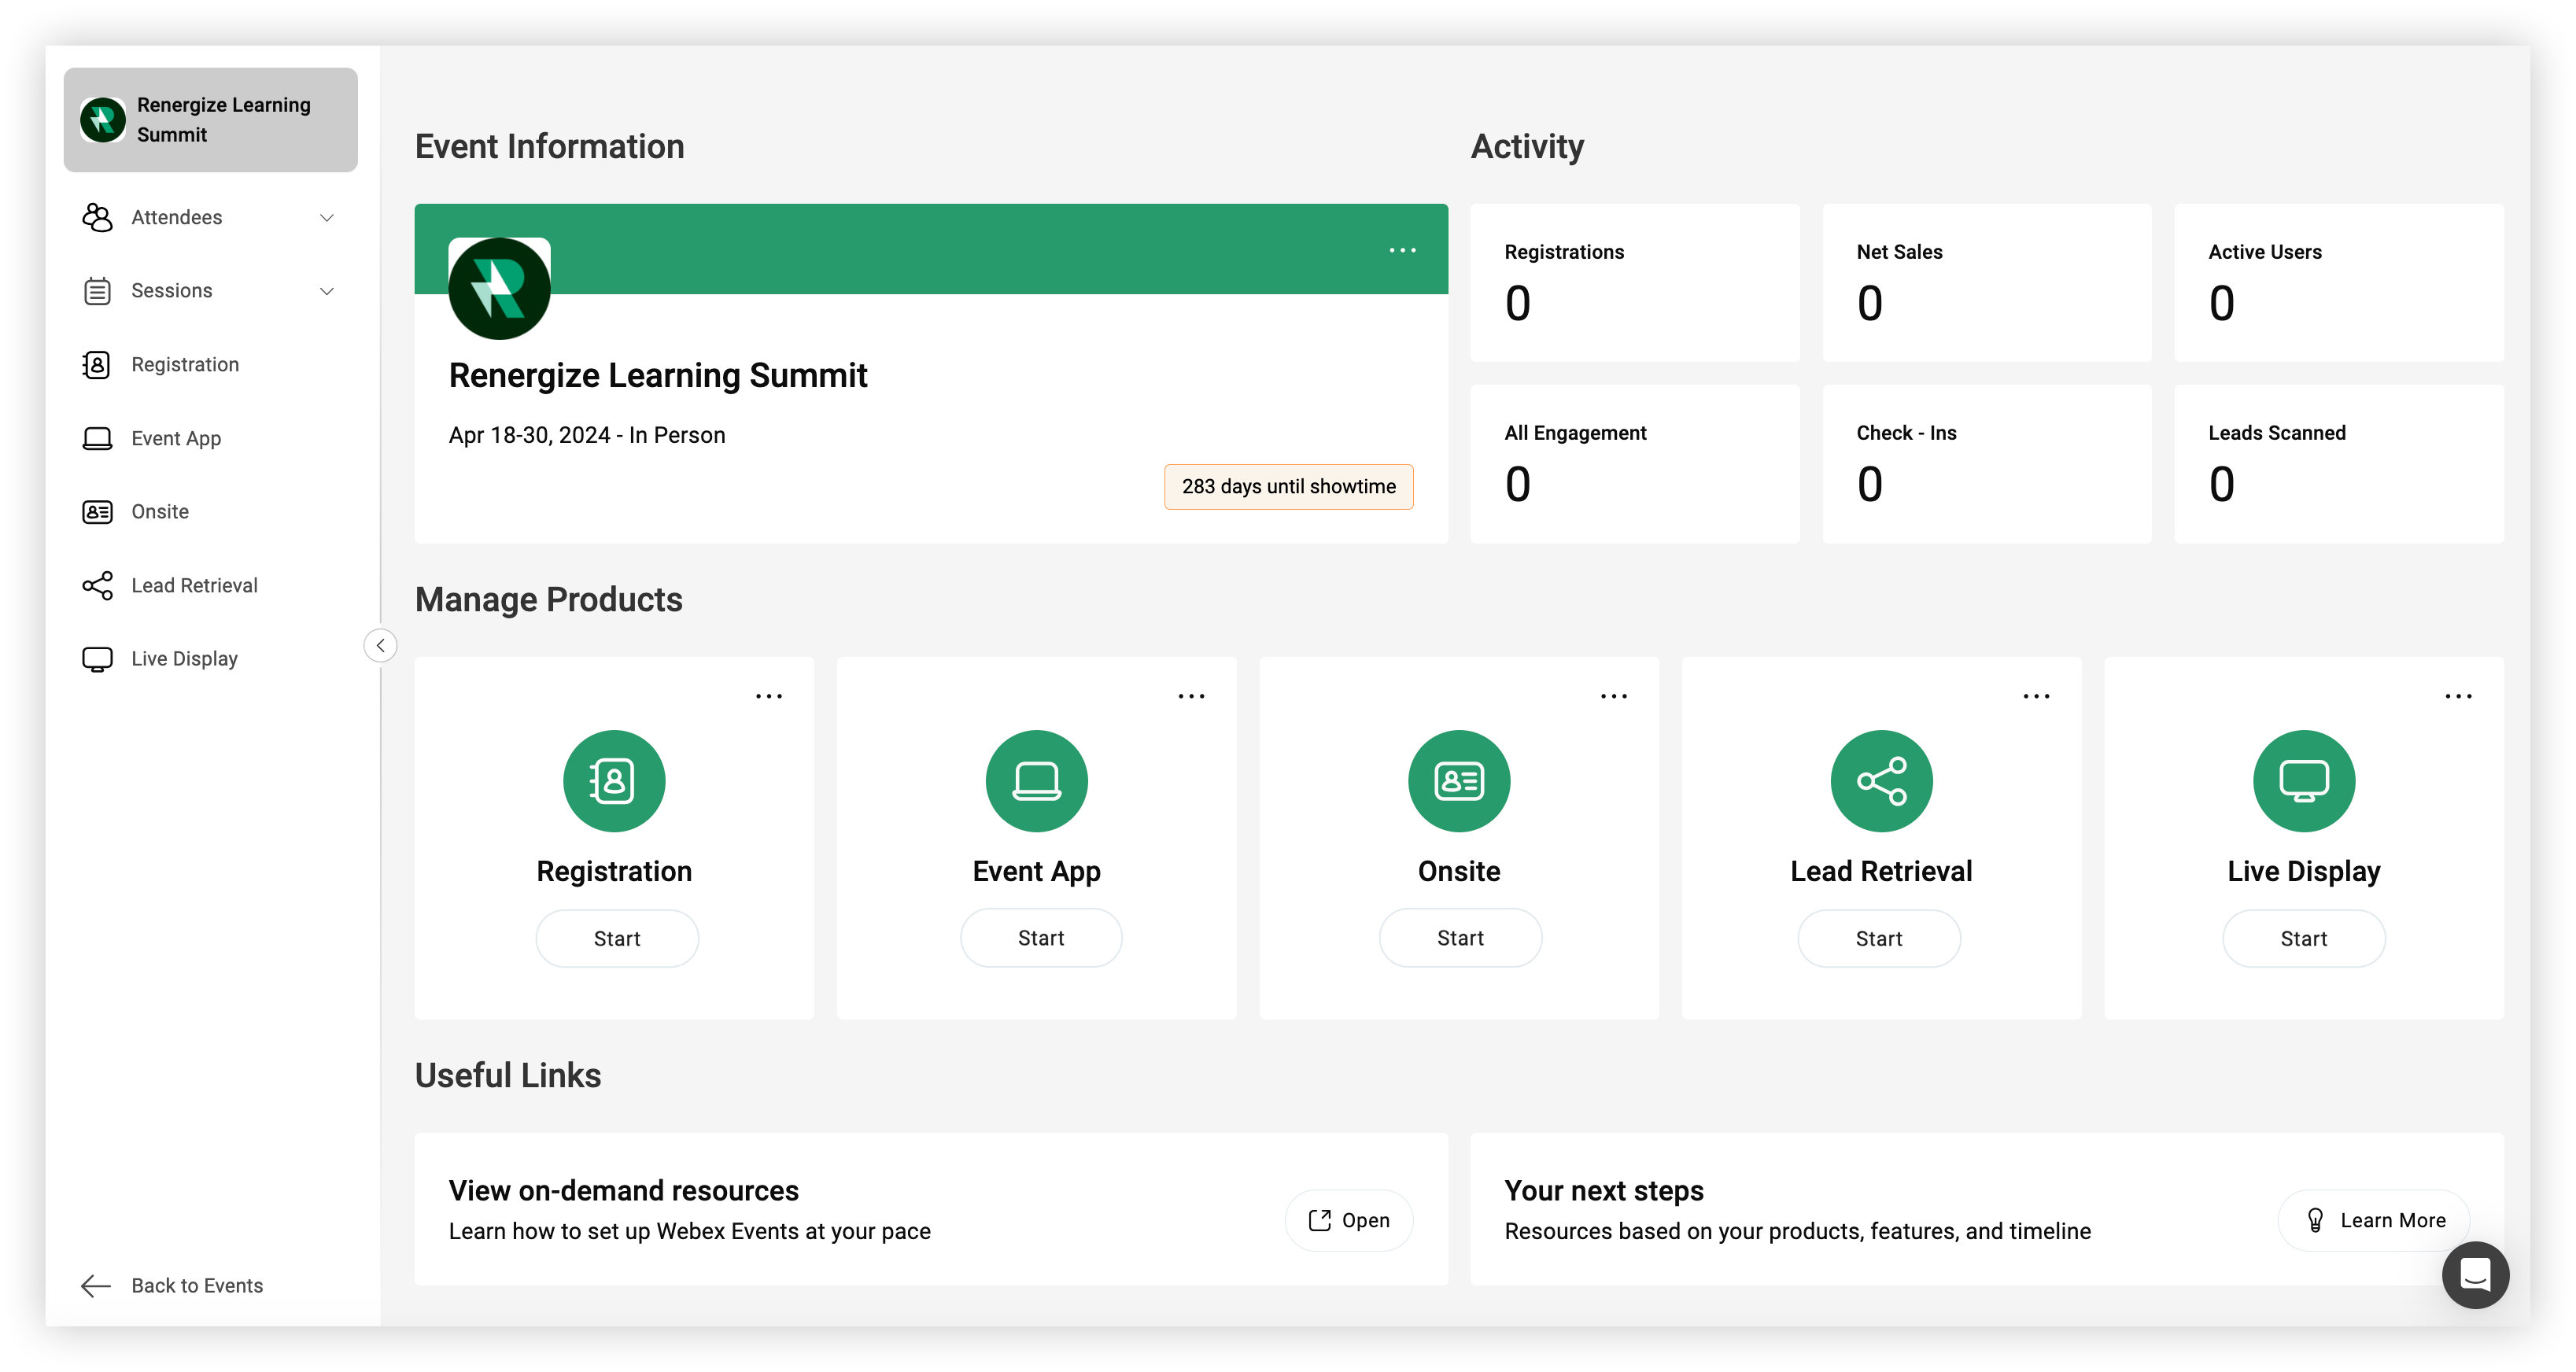Image resolution: width=2576 pixels, height=1372 pixels.
Task: Click the lightbulb icon in Learn More
Action: click(x=2315, y=1221)
